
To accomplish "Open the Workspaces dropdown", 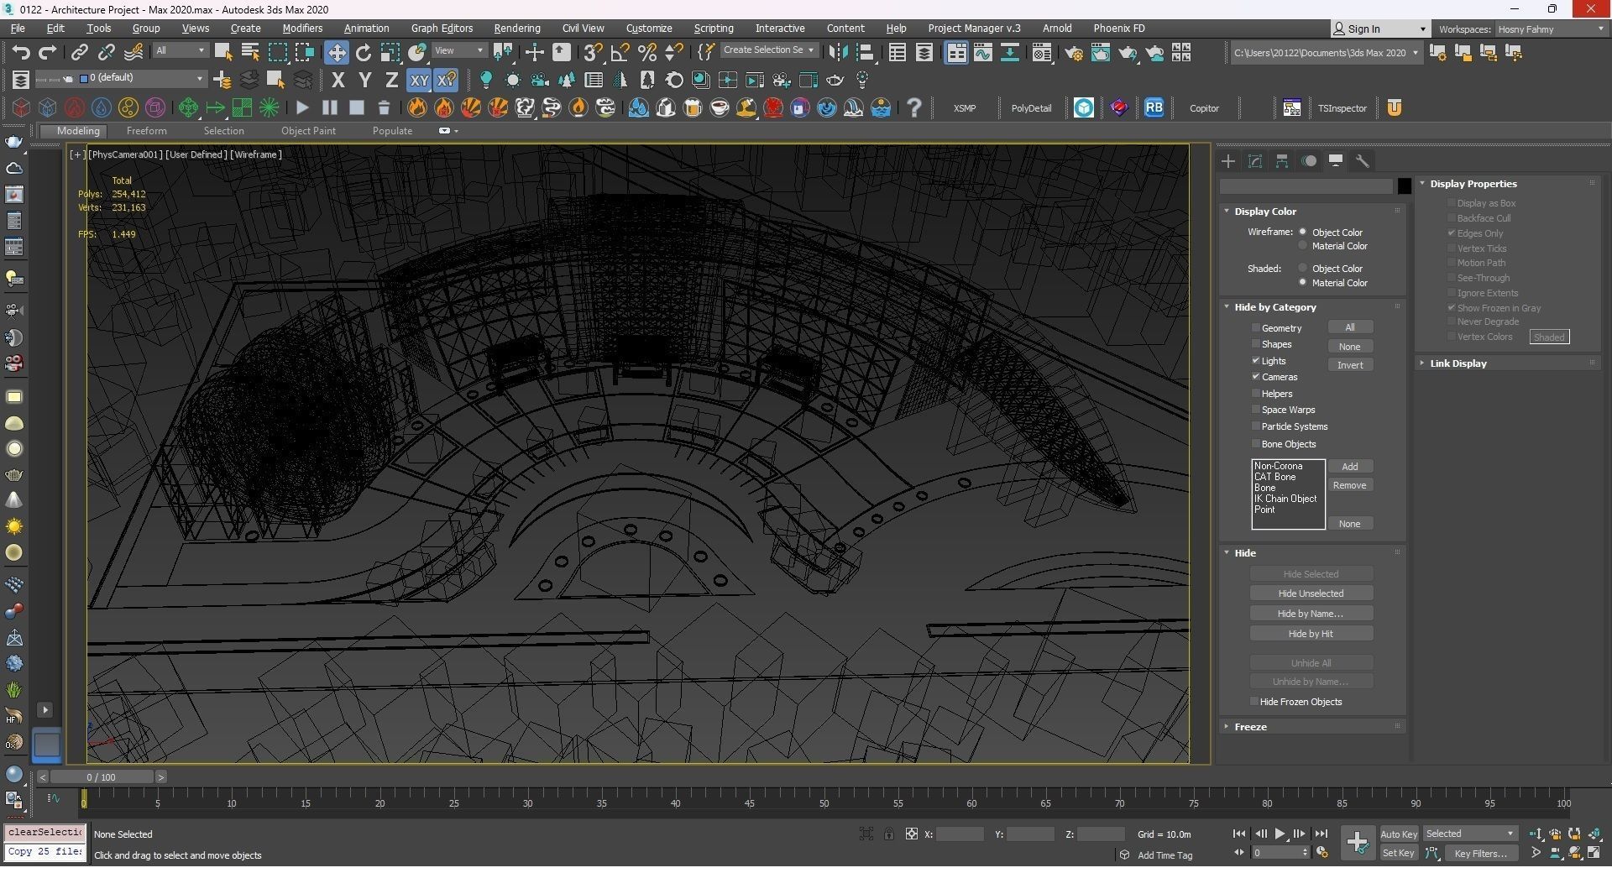I will coord(1550,29).
